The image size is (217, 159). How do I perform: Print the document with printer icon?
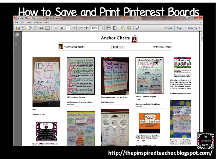tap(41, 28)
